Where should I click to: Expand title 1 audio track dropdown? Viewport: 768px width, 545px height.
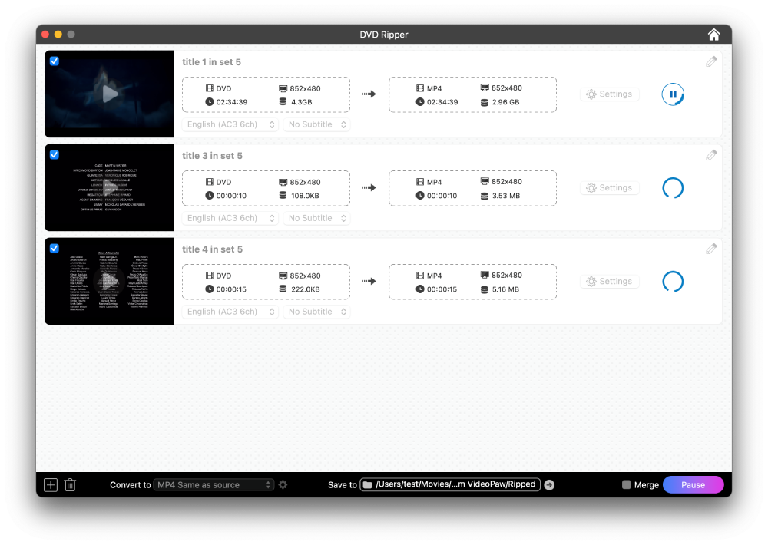[x=230, y=124]
